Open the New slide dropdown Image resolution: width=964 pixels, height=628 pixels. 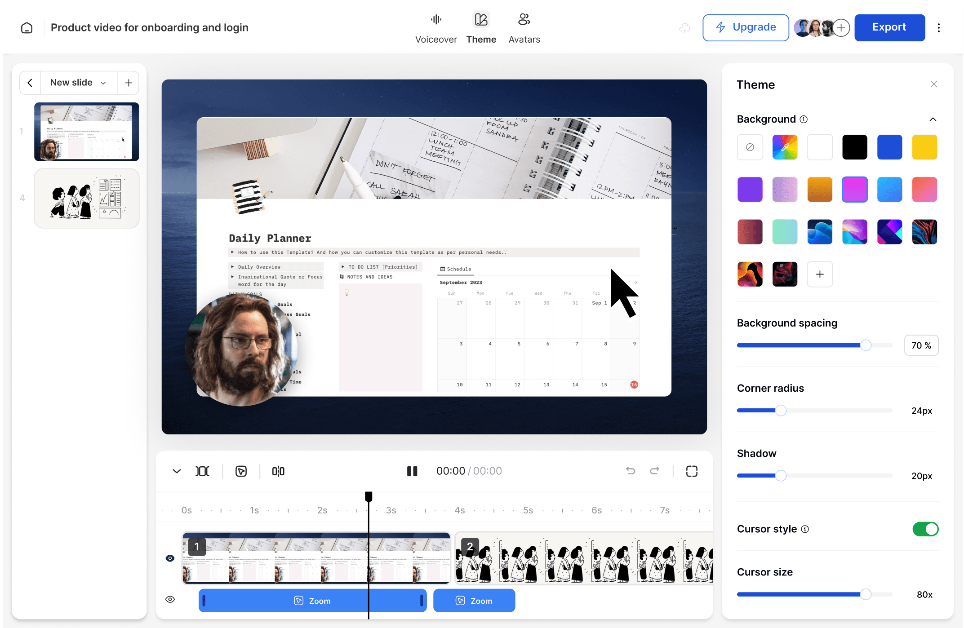(79, 83)
